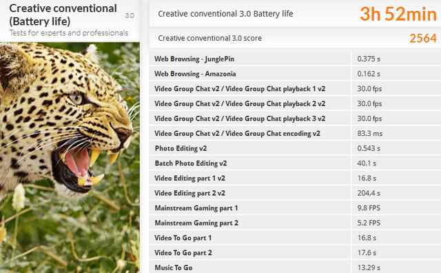The width and height of the screenshot is (441, 273).
Task: Click the '3.0' version label
Action: point(130,15)
